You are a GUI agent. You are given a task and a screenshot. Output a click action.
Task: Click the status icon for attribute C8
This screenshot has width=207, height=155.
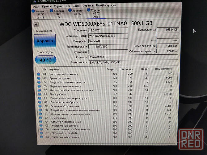(42, 137)
